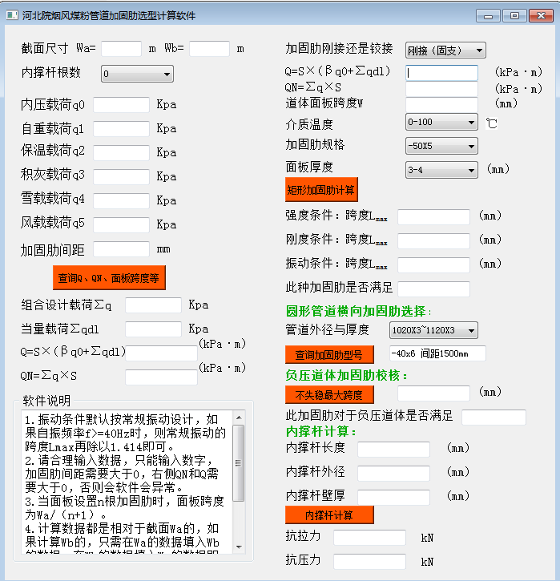The image size is (560, 581).
Task: Click the 加固肋间距 input field
Action: click(122, 249)
